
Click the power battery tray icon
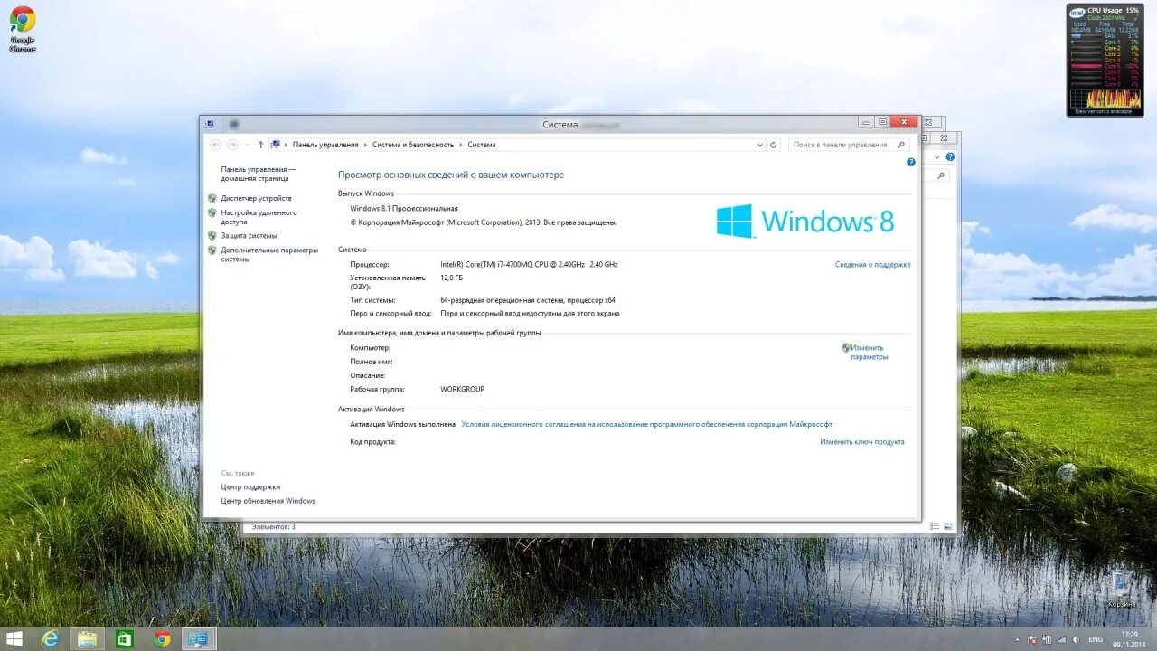(x=1046, y=639)
